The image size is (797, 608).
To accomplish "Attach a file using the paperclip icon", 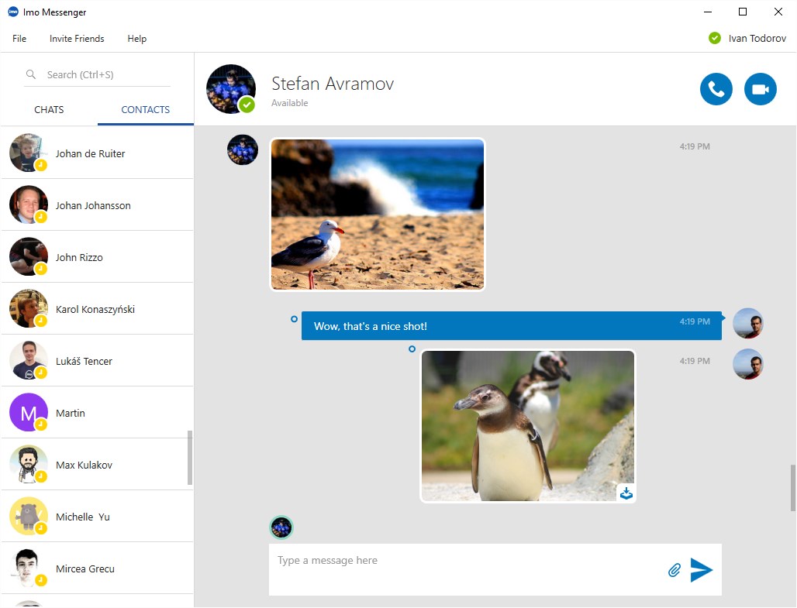I will (x=674, y=570).
